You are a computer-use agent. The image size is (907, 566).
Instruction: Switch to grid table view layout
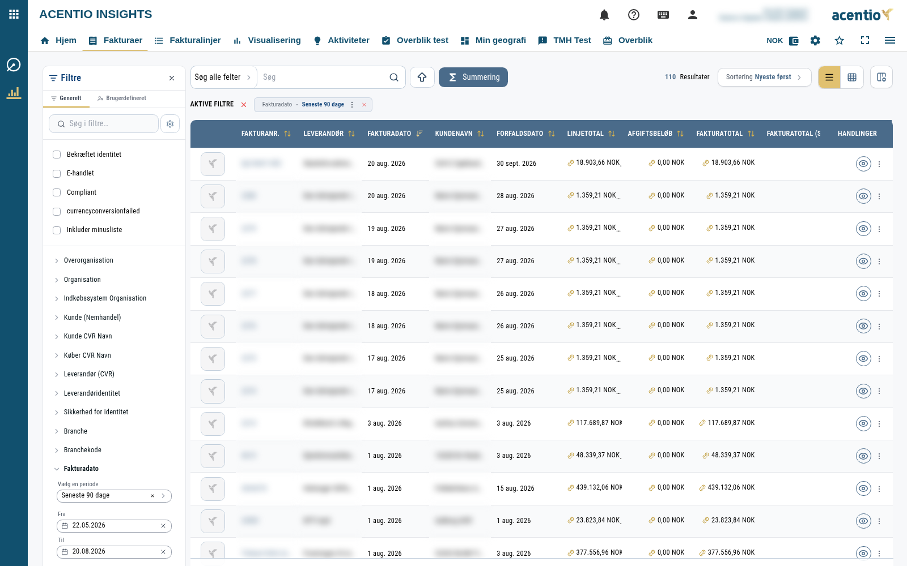tap(852, 78)
